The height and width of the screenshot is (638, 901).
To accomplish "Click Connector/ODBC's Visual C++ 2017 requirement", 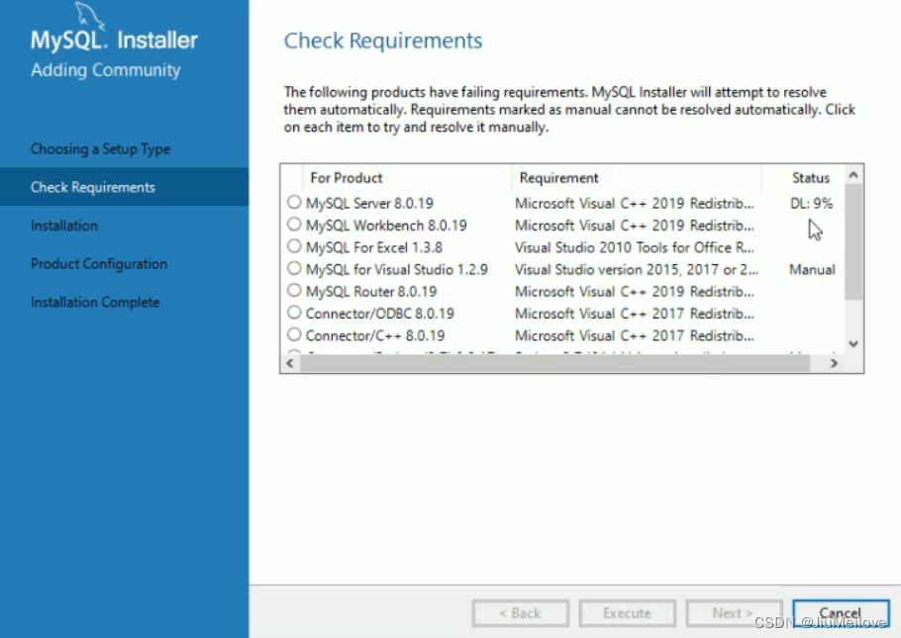I will coord(635,314).
